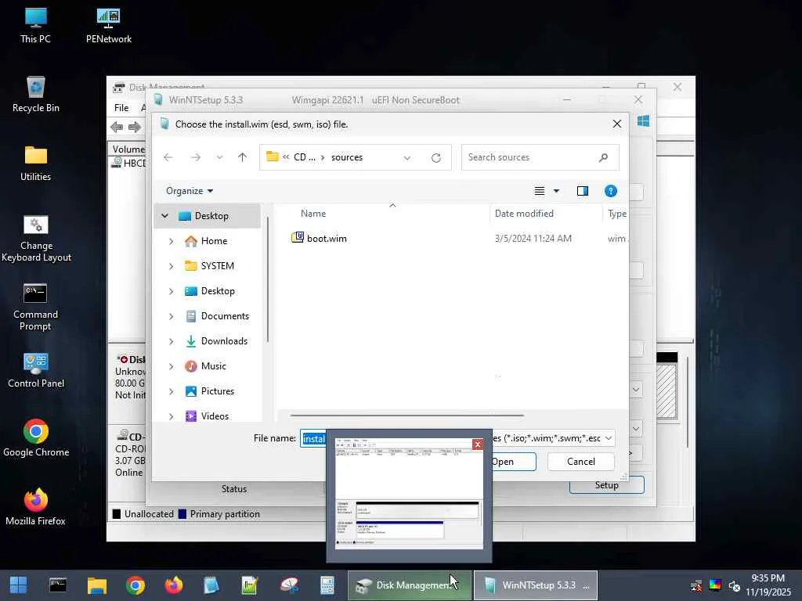Screen dimensions: 802x601
Task: Launch Change Keyboard Layout desktop icon
Action: pyautogui.click(x=36, y=238)
